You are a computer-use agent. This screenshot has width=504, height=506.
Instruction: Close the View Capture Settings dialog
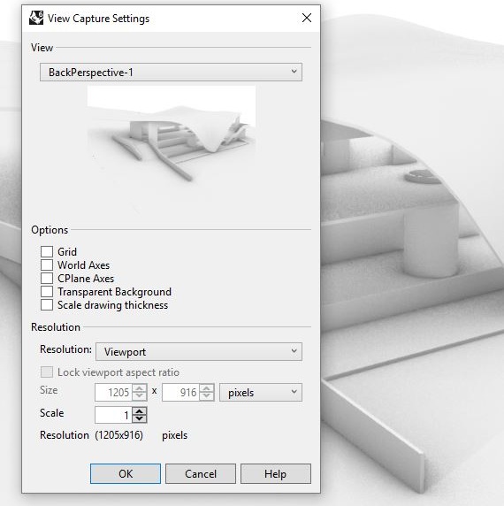[307, 18]
